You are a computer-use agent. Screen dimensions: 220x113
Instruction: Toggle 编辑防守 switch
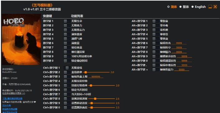coord(156,48)
